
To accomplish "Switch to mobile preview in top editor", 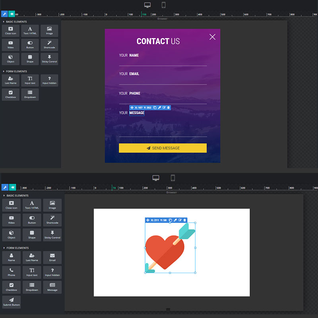I will (163, 5).
